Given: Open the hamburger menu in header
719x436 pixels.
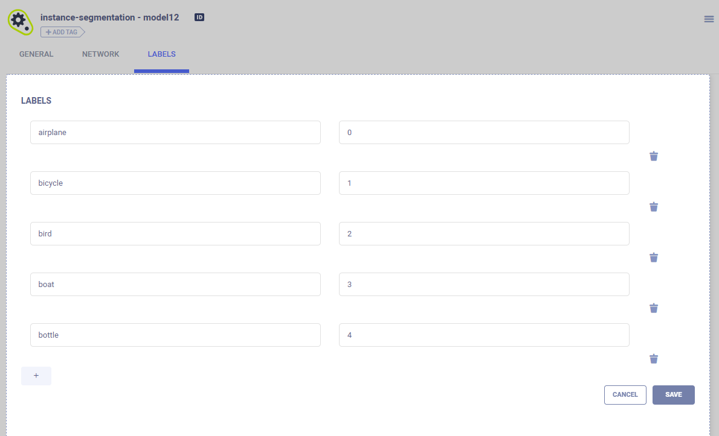Looking at the screenshot, I should click(709, 19).
